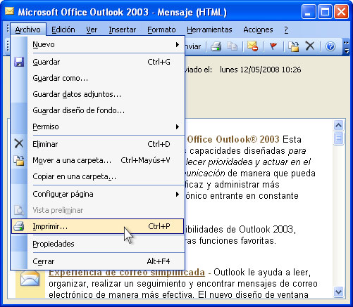Screen dimensions: 353x307
Task: Expand the Nuevo submenu arrow
Action: pos(178,44)
